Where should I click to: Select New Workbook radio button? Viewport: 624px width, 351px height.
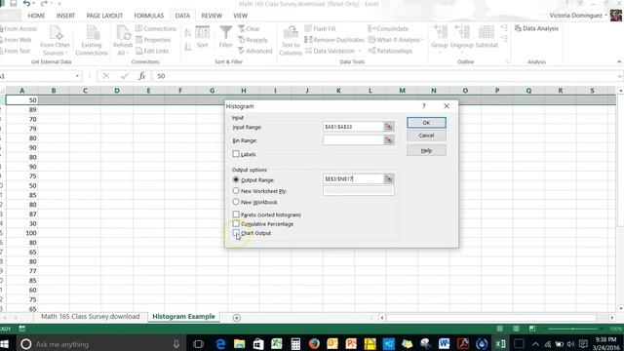(x=236, y=202)
